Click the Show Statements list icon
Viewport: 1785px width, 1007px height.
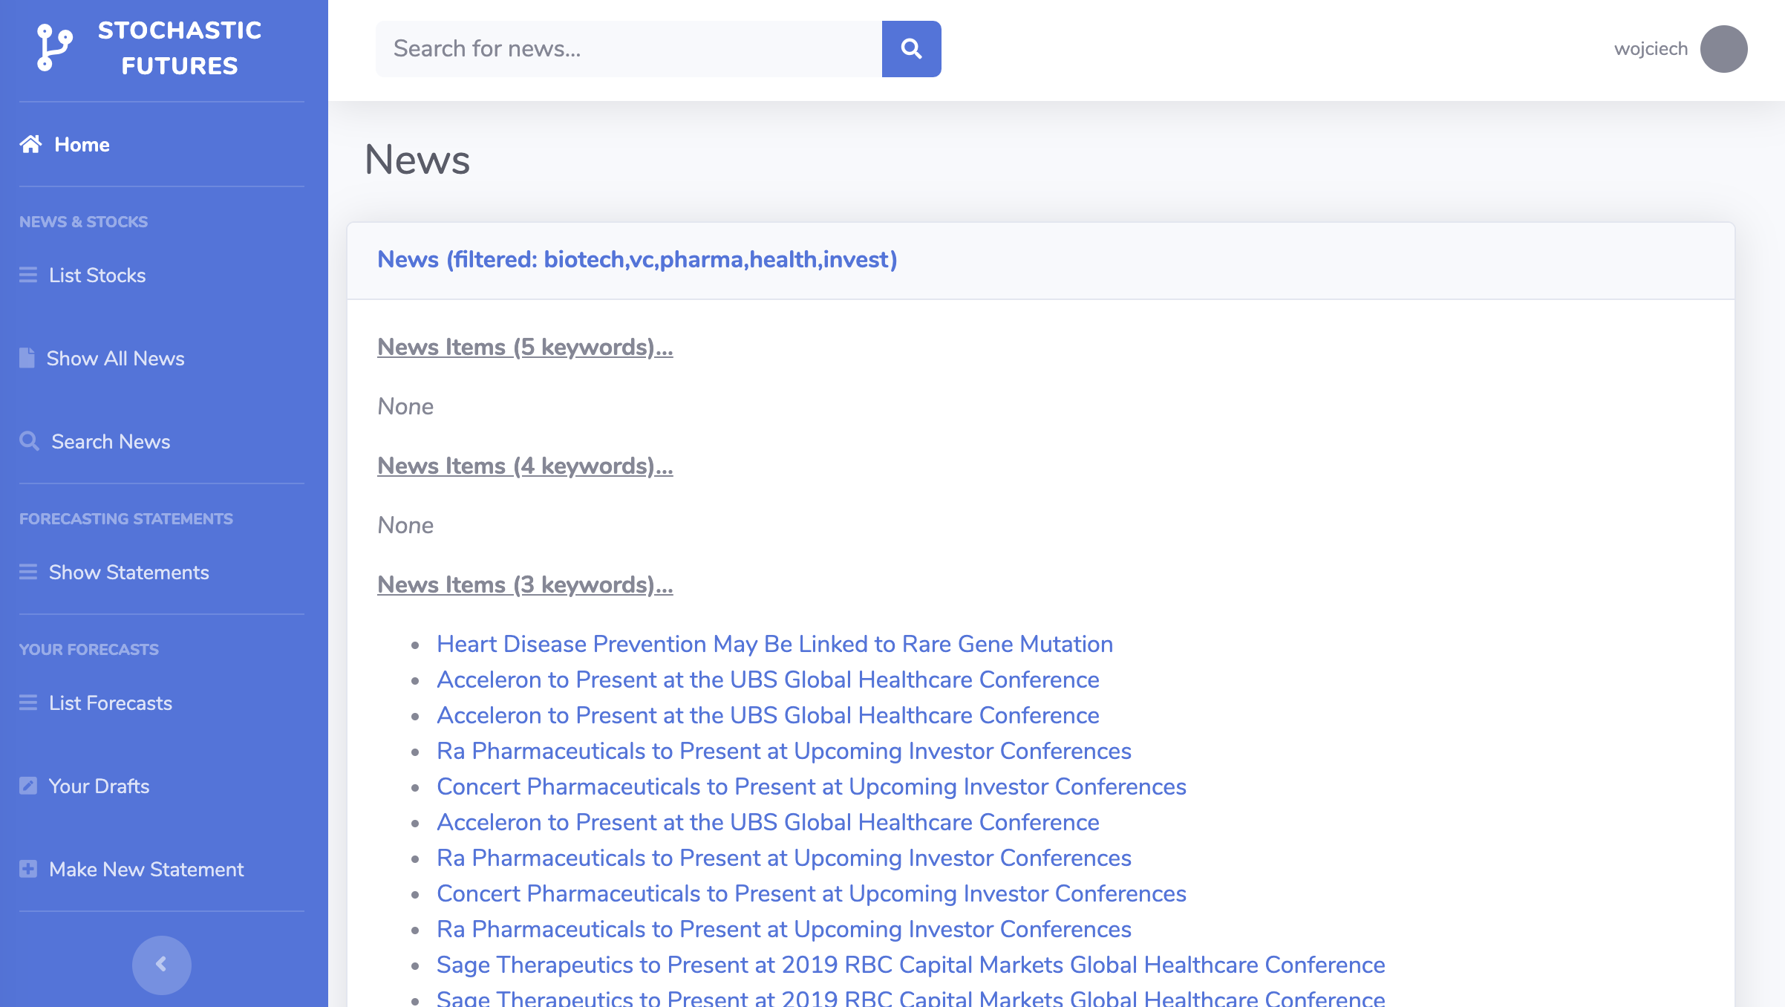(28, 572)
